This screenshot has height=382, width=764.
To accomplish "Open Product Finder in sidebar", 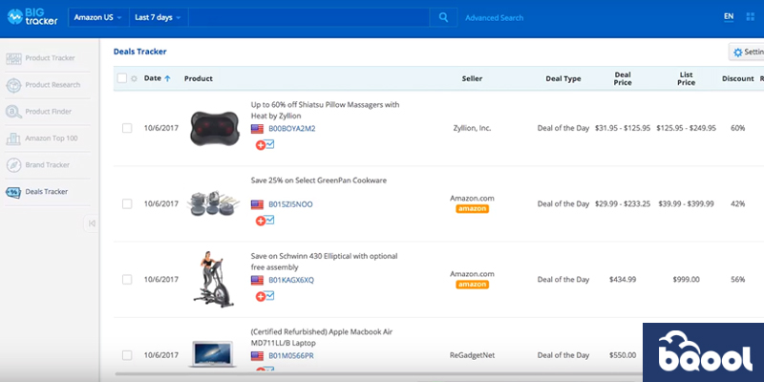I will coord(49,112).
